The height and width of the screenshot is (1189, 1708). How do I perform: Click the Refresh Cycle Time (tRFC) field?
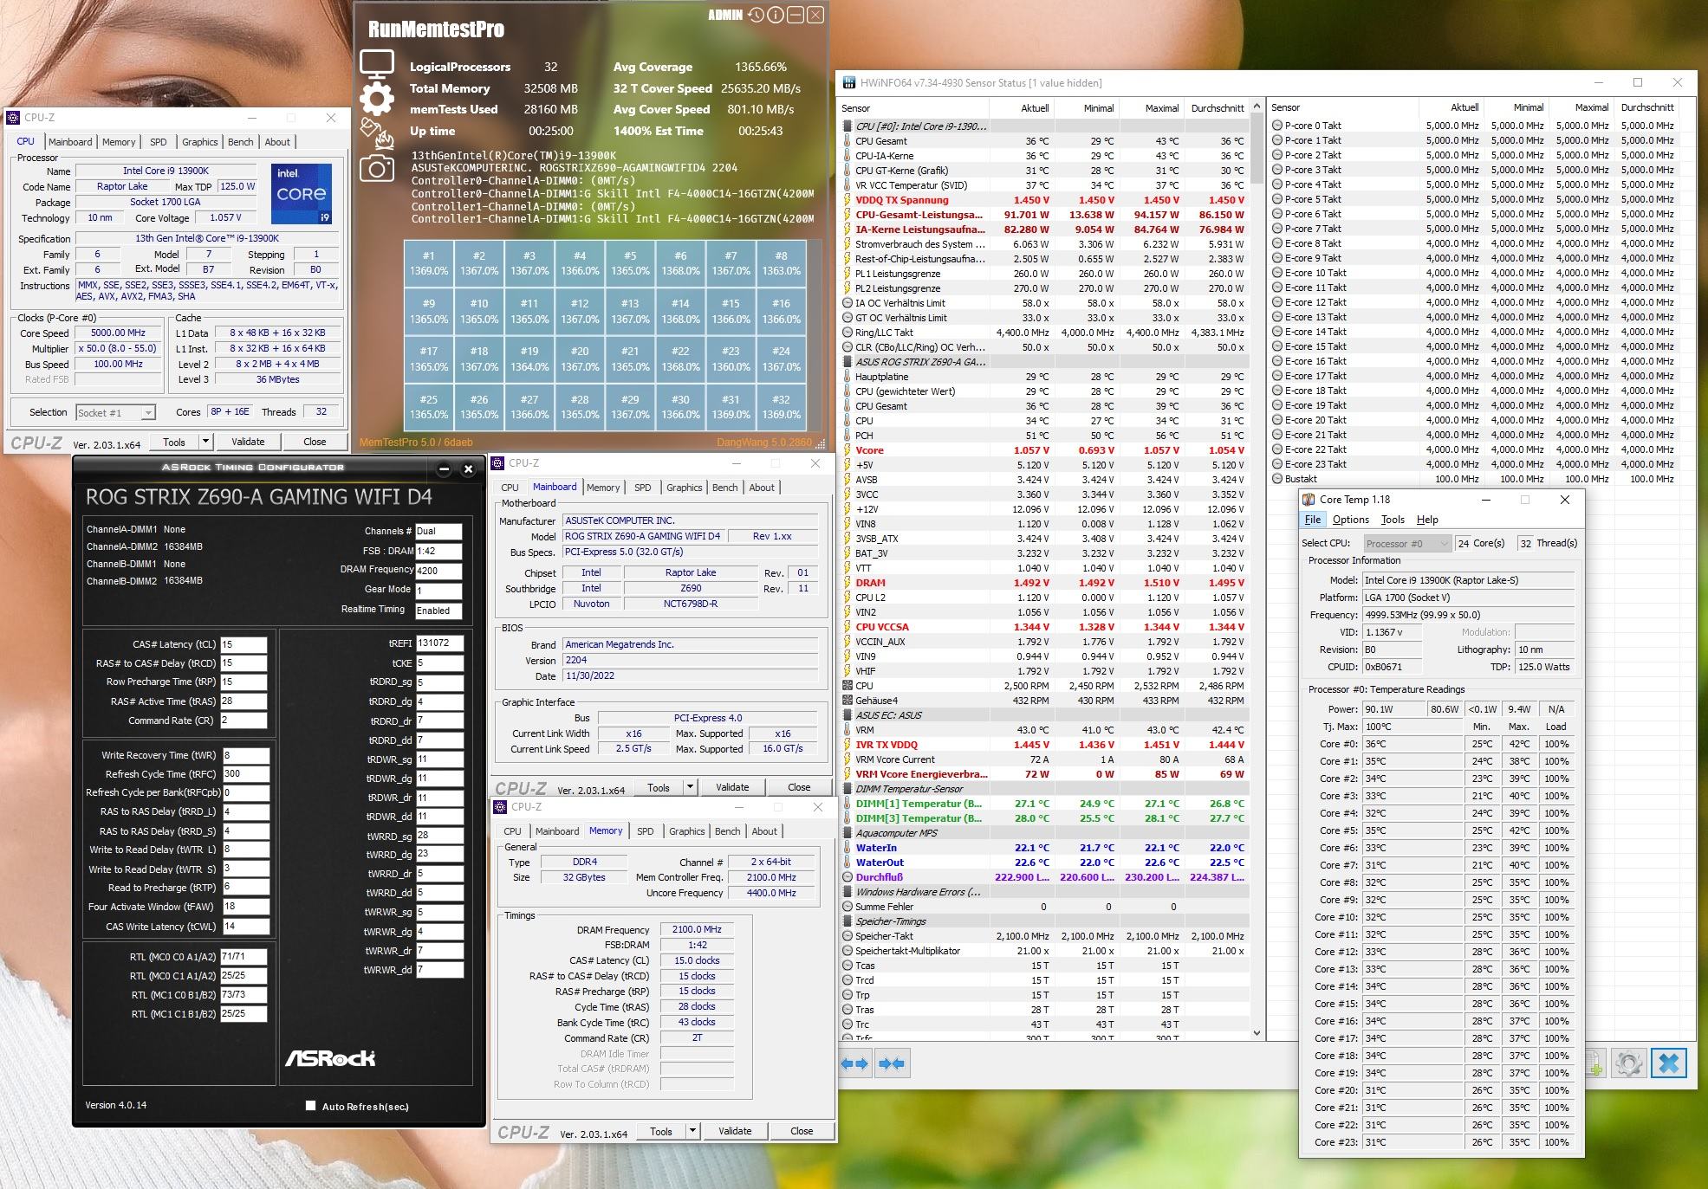click(x=245, y=774)
